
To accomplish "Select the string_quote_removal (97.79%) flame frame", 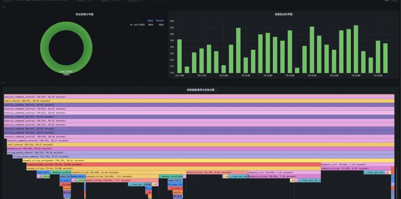I will click(x=203, y=156).
